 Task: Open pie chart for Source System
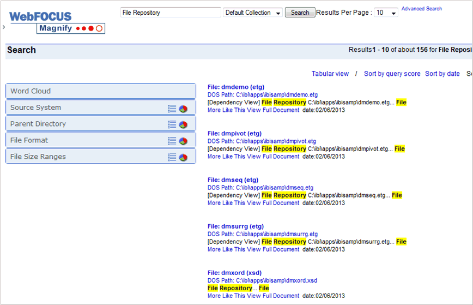(x=183, y=109)
